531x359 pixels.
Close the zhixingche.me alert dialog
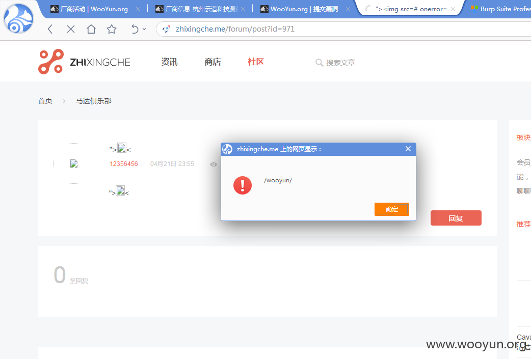click(408, 149)
